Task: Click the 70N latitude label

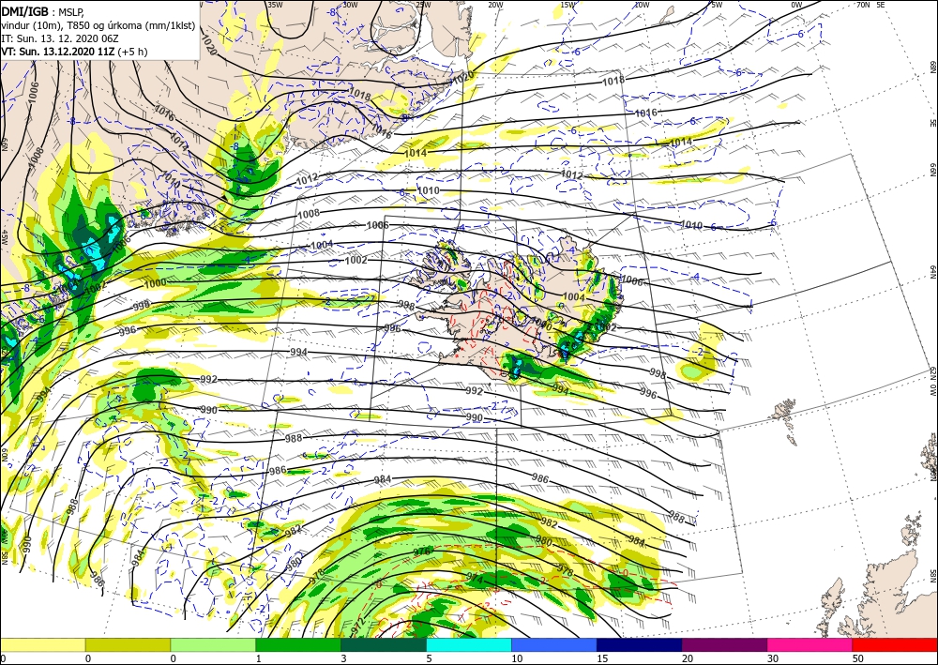Action: click(x=863, y=5)
